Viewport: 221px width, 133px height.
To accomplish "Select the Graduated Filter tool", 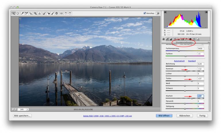I will [x=57, y=13].
